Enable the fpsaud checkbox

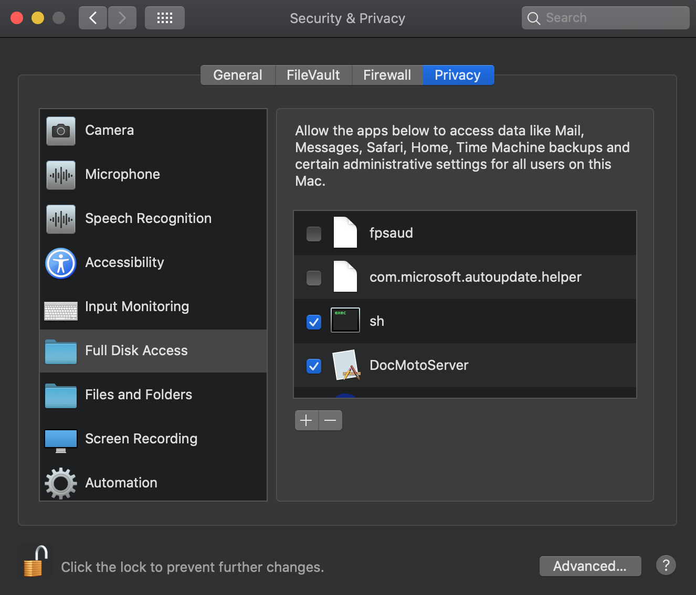click(x=314, y=233)
